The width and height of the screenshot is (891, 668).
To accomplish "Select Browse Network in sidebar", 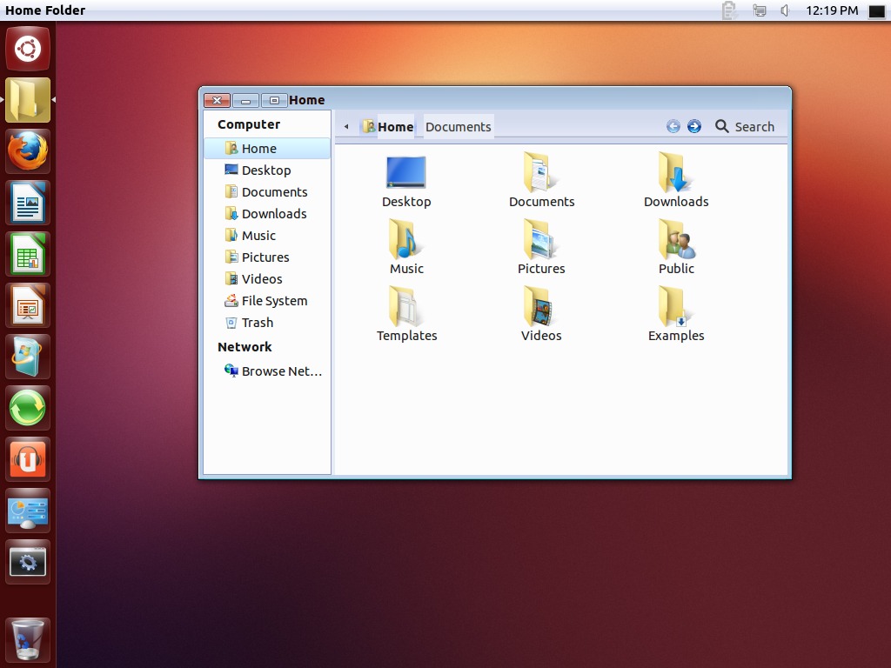I will point(281,371).
